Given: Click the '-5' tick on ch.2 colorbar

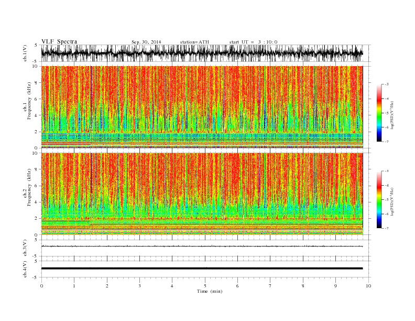Looking at the screenshot, I should (387, 200).
